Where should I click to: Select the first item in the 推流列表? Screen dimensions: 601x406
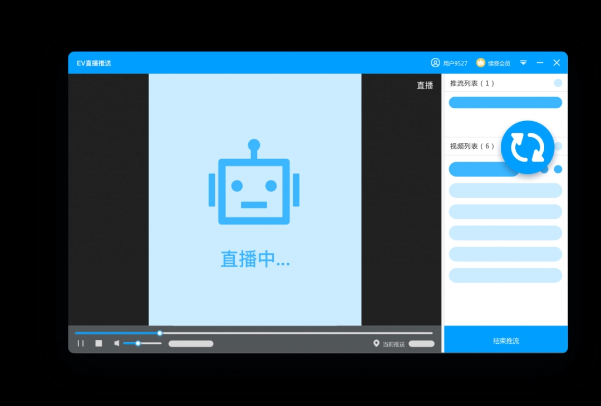coord(505,102)
